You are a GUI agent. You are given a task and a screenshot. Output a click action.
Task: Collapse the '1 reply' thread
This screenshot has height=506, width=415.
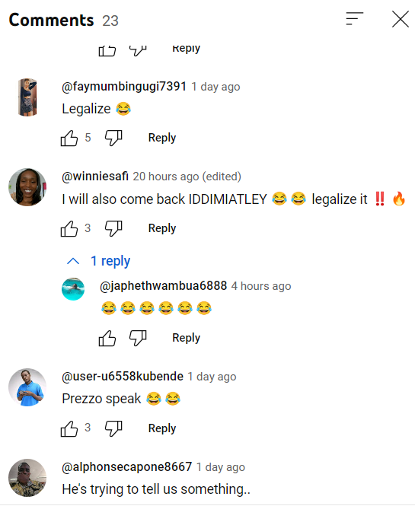point(98,261)
